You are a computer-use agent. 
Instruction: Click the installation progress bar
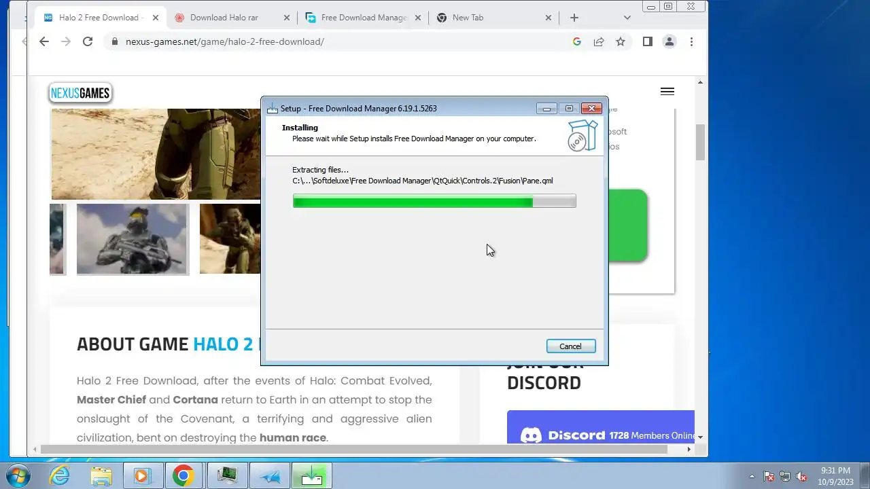(434, 201)
